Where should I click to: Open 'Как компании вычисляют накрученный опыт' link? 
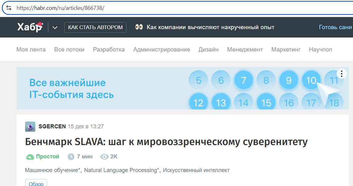(211, 27)
